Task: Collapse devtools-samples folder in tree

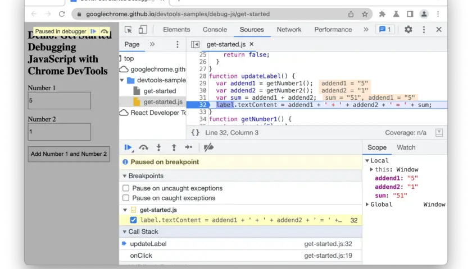Action: click(x=122, y=80)
